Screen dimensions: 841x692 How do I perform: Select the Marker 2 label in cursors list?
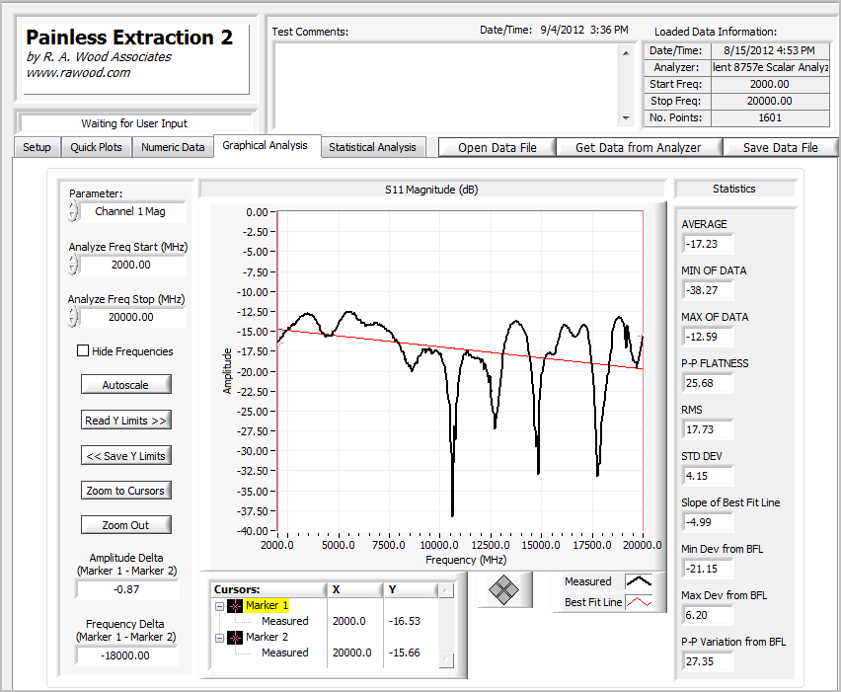tap(268, 638)
